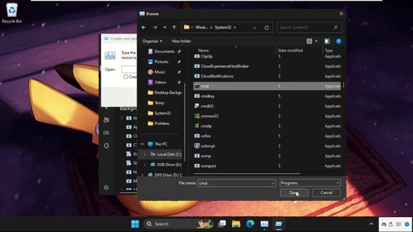Toggle the preview pane icon
Viewport: 413px width, 232px height.
[x=327, y=41]
